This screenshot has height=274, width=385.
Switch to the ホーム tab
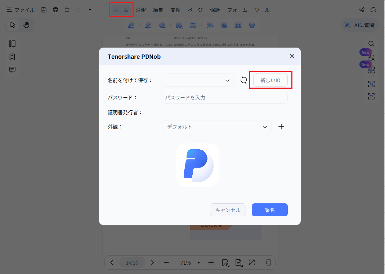click(x=121, y=10)
